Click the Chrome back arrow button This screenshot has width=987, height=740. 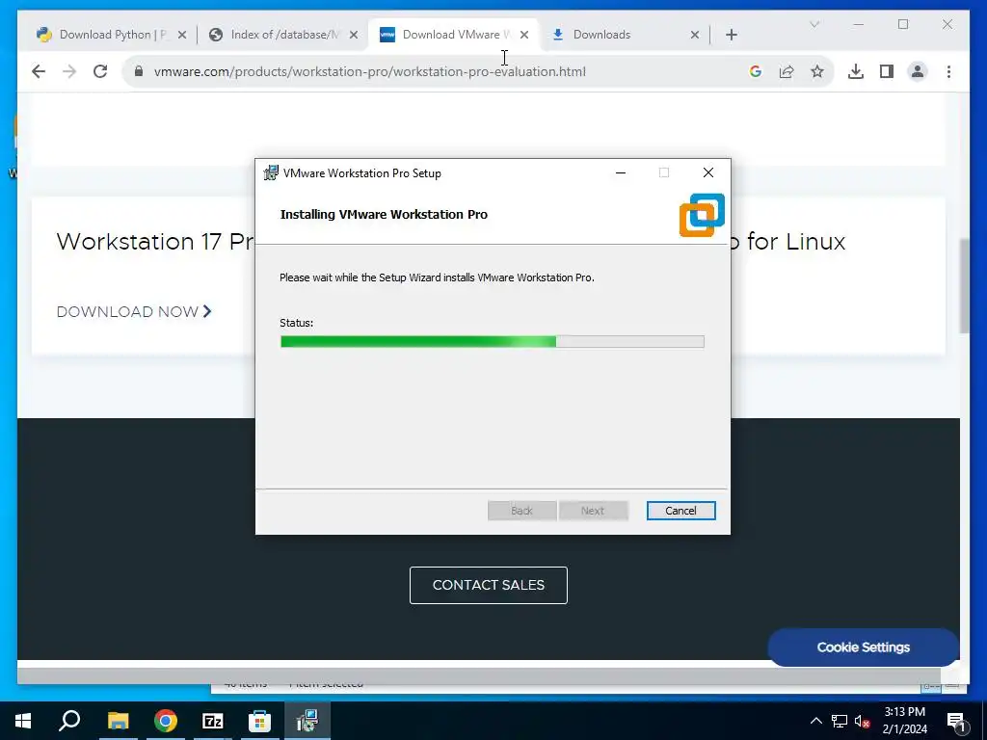39,71
